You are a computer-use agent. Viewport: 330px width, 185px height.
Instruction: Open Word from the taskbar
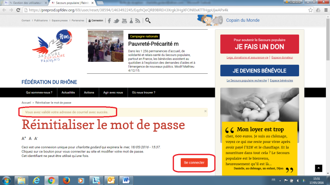point(126,180)
